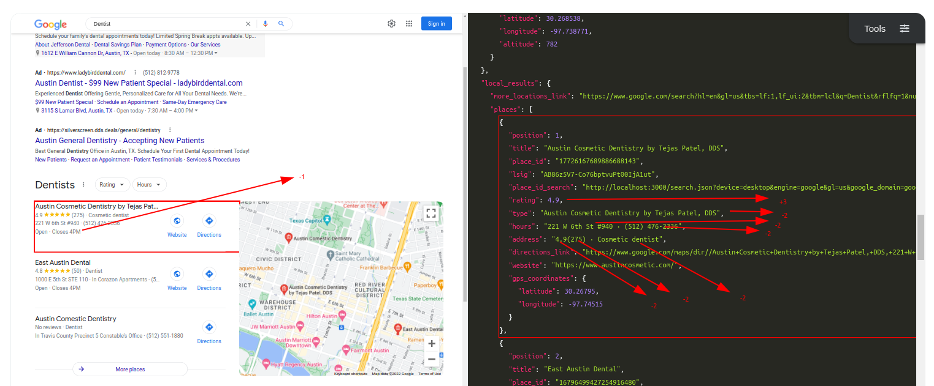This screenshot has width=934, height=386.
Task: Open Dental Savings Plan sitelink
Action: [118, 45]
